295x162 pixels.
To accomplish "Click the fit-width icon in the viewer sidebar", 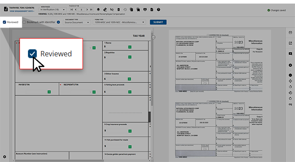I will [x=290, y=32].
